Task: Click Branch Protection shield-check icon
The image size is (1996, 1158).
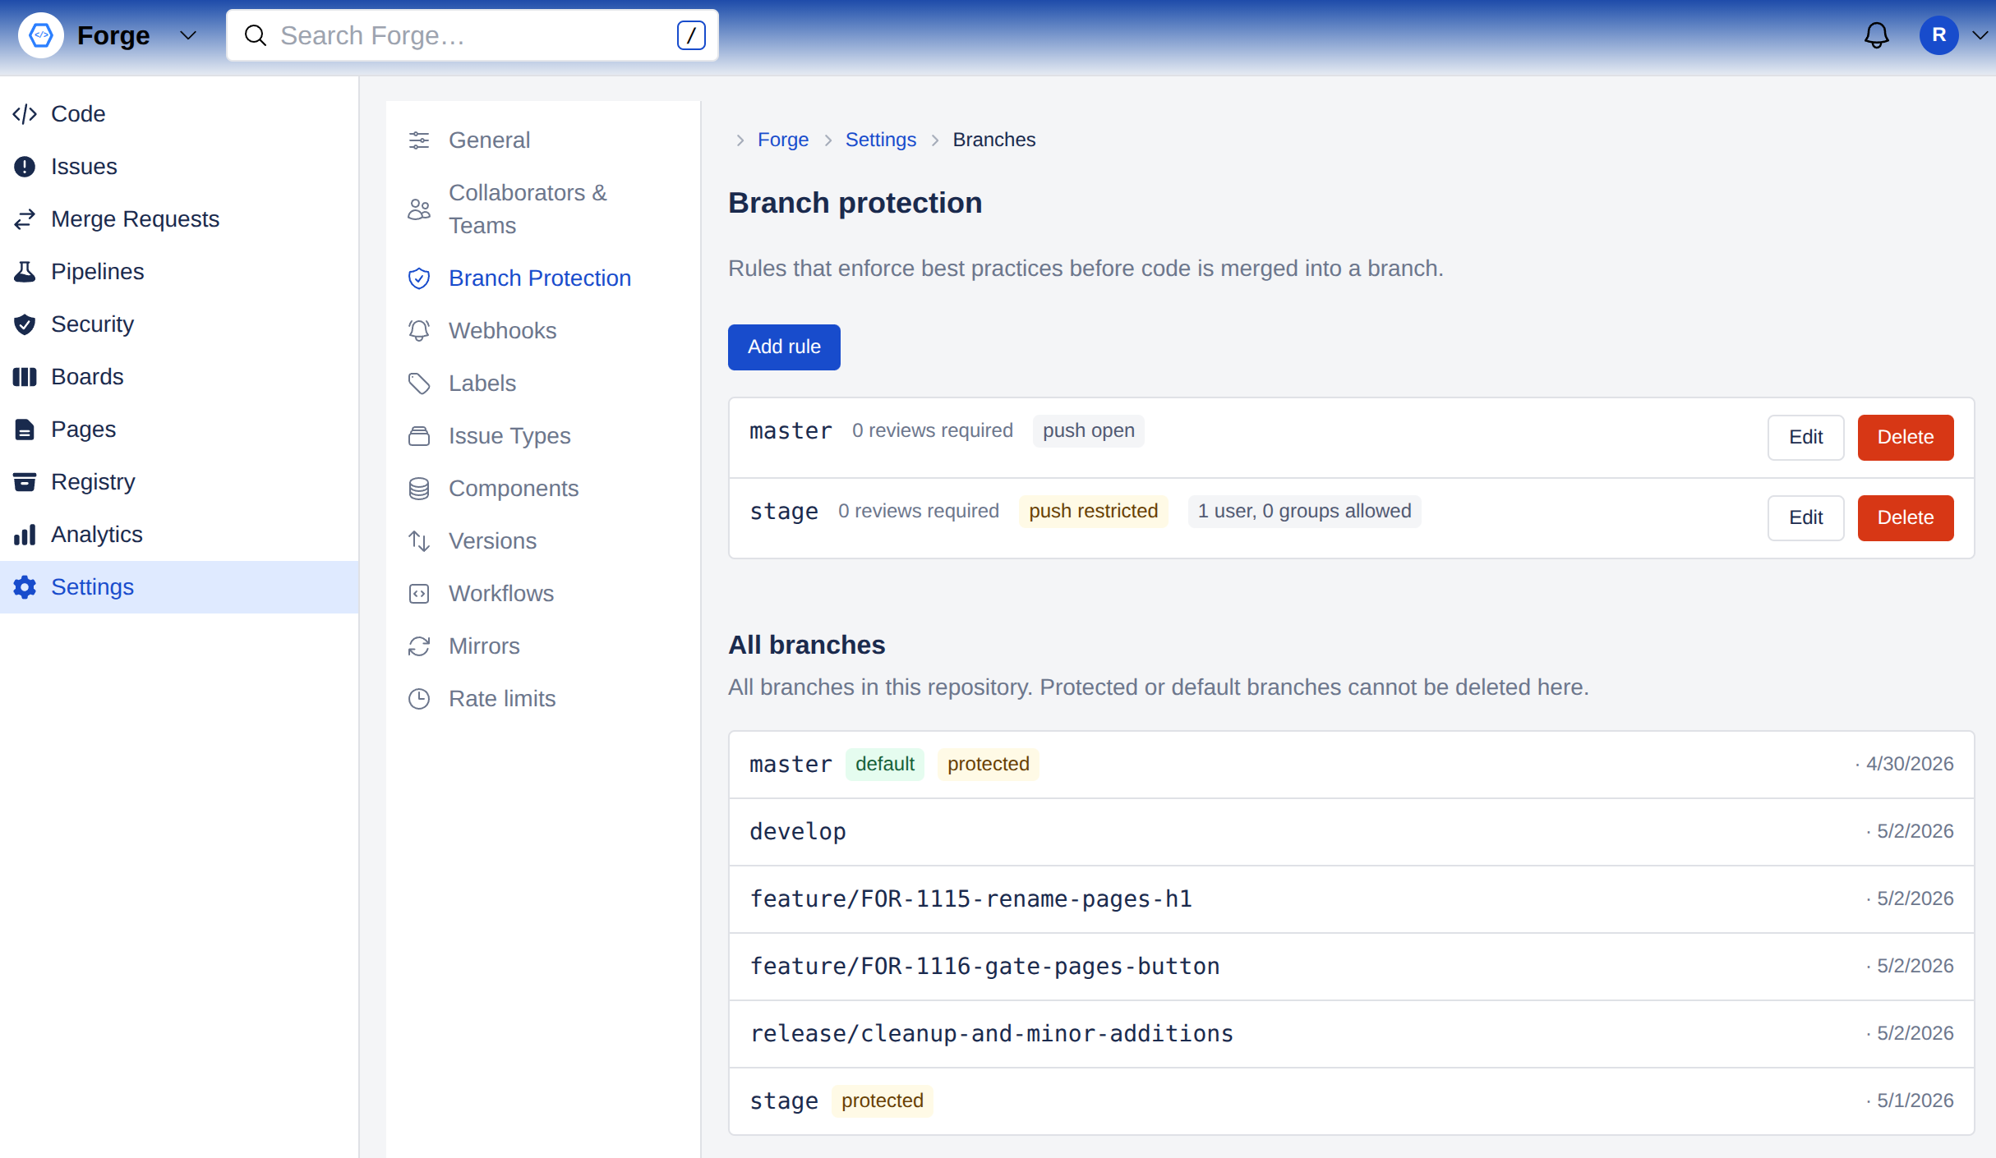Action: (419, 278)
